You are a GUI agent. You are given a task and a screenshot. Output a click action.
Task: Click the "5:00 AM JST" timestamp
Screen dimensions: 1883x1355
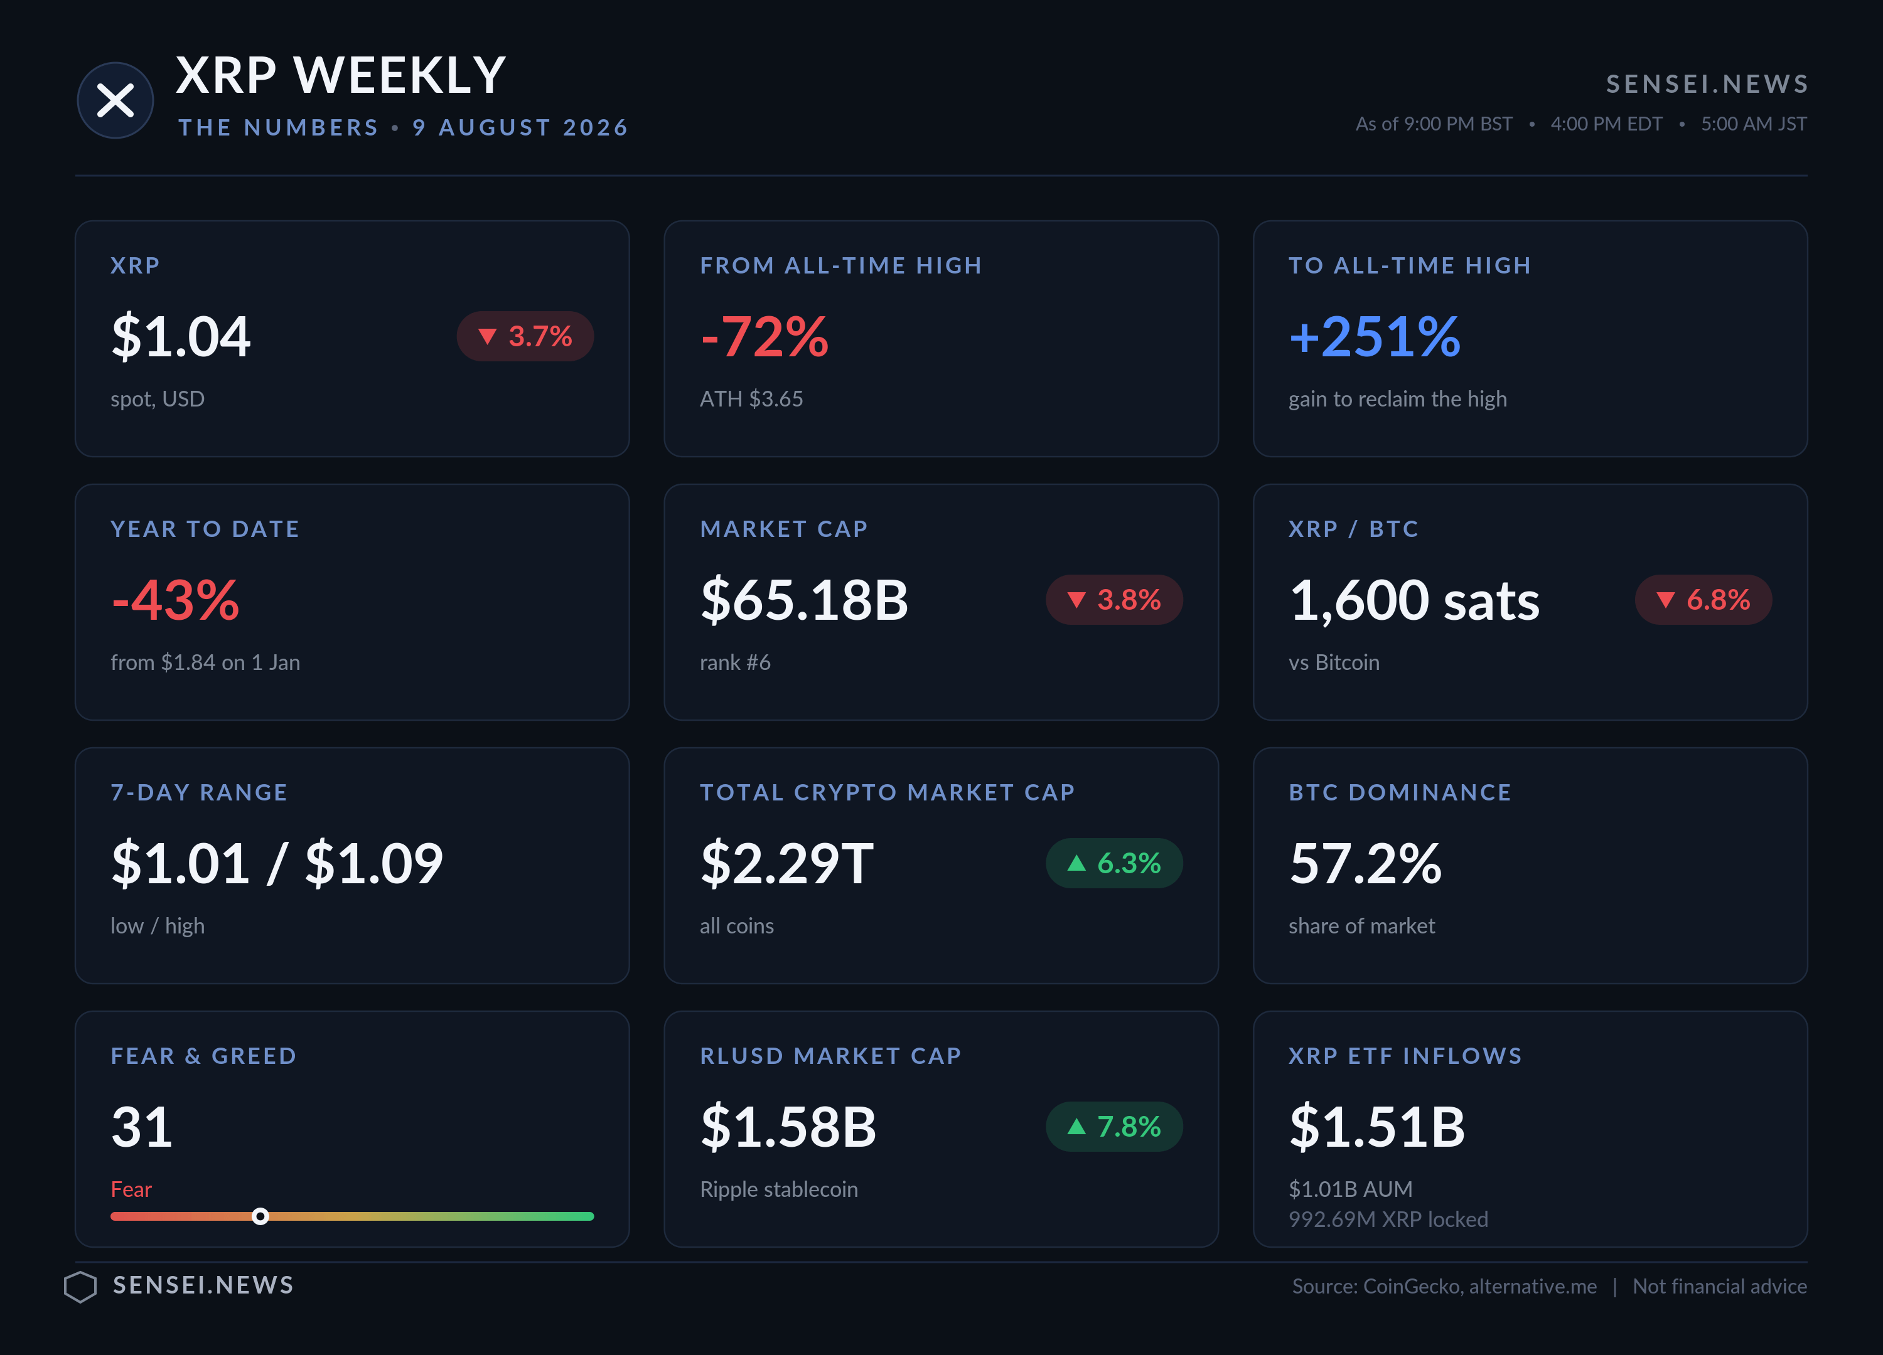coord(1754,124)
